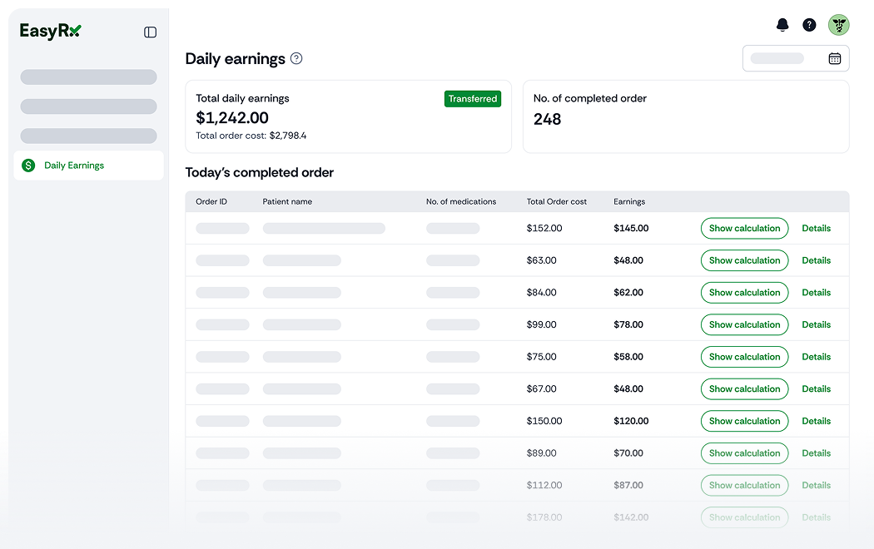The image size is (874, 549).
Task: Open help via question mark icon in header
Action: pyautogui.click(x=809, y=25)
